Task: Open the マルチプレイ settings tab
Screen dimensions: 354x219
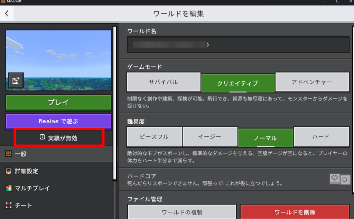Action: [32, 188]
